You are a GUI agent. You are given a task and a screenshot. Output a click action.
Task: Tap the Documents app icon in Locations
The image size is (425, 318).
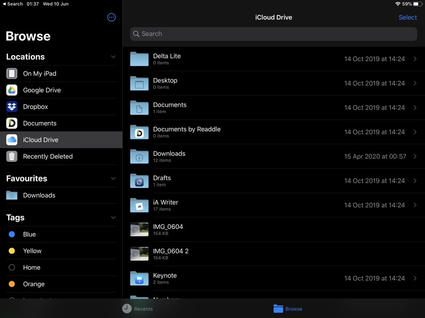12,123
